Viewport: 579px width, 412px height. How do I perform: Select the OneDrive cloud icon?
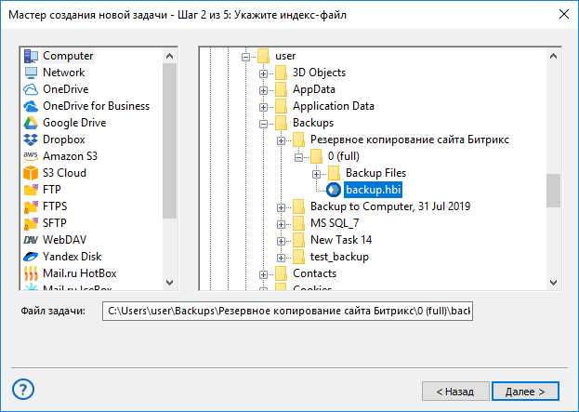point(31,89)
